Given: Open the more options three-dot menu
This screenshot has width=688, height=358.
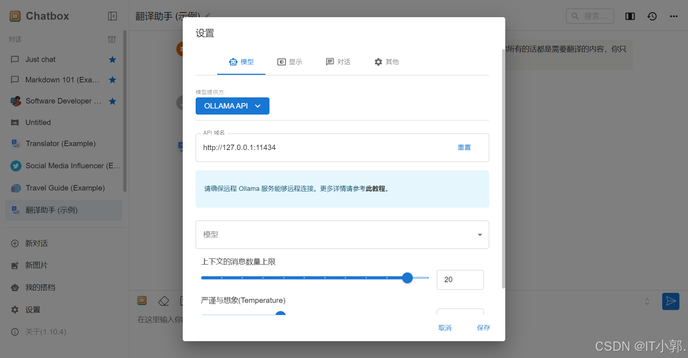Looking at the screenshot, I should pyautogui.click(x=674, y=16).
